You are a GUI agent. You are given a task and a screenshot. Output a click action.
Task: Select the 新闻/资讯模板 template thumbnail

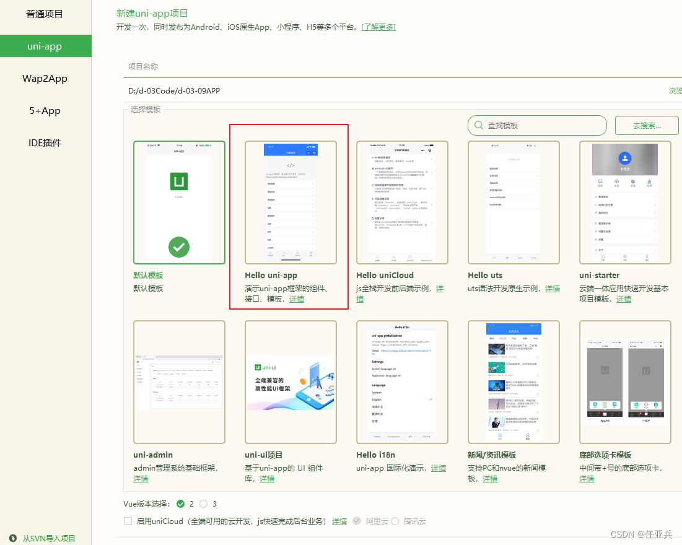(514, 382)
